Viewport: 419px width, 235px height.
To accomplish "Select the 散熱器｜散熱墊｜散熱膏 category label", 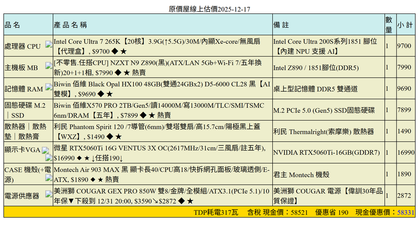I will [25, 132].
